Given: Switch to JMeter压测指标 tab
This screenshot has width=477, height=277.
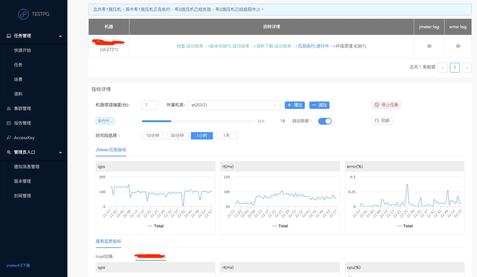Looking at the screenshot, I should [x=111, y=150].
